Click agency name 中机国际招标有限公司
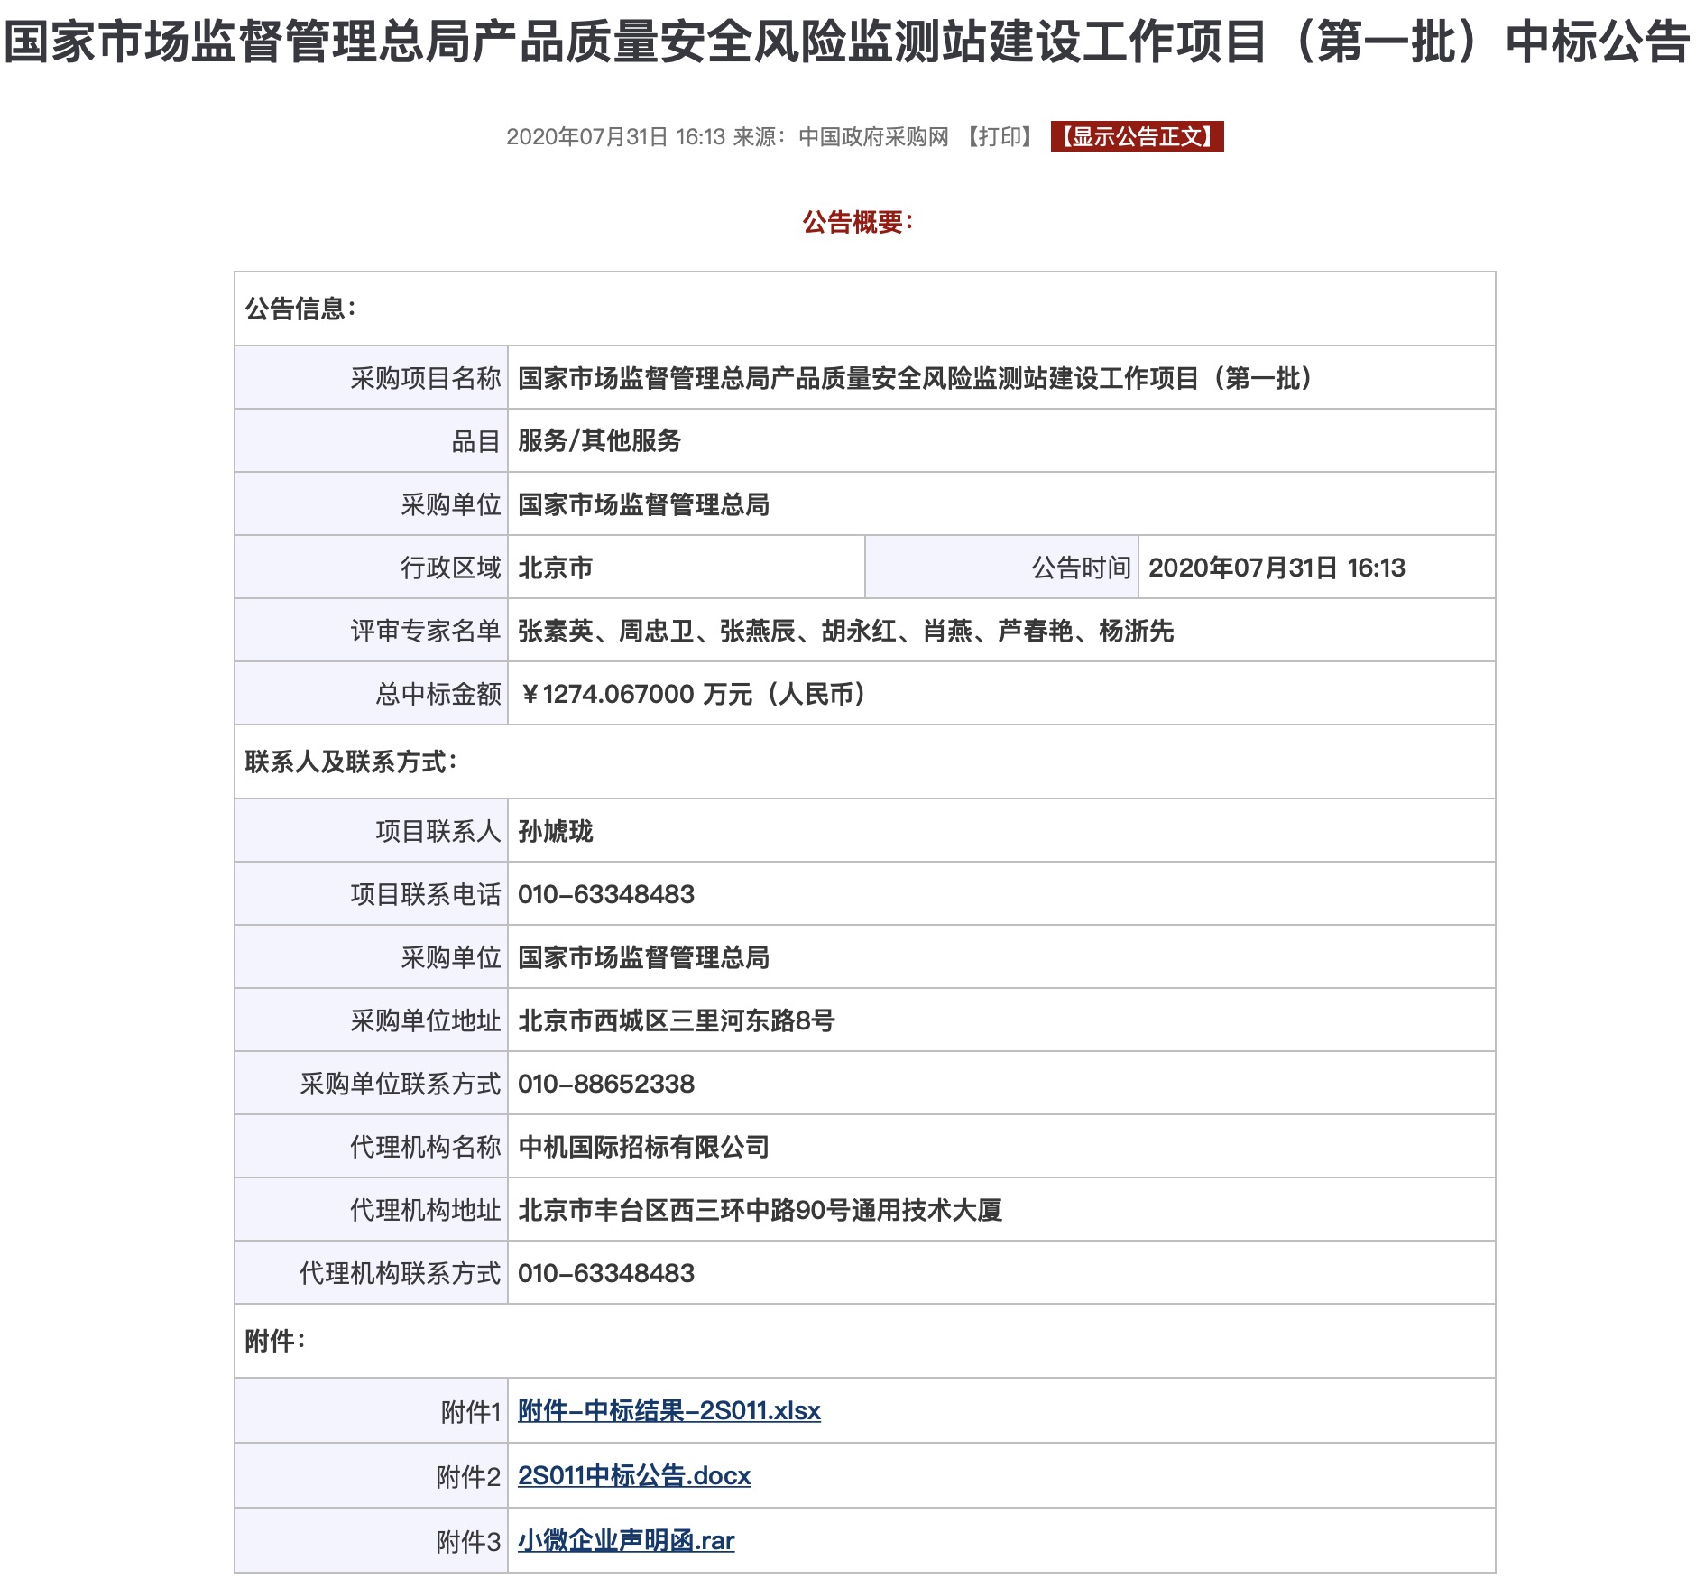Image resolution: width=1696 pixels, height=1588 pixels. [643, 1147]
